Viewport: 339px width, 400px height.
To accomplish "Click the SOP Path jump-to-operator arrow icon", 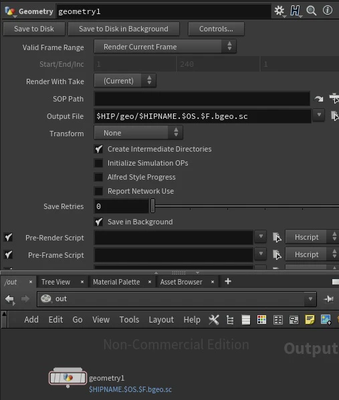I will pos(319,99).
